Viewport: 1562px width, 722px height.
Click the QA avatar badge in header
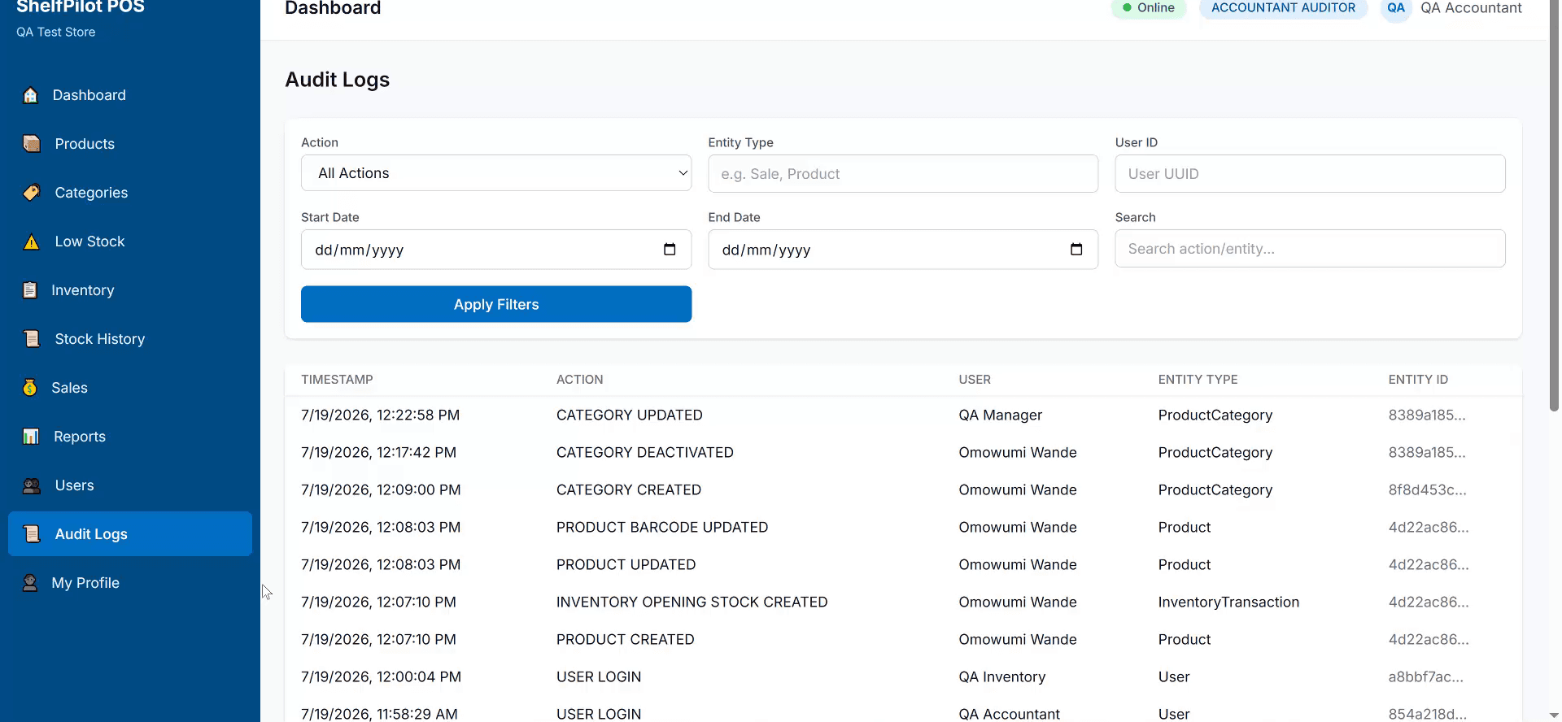1396,8
